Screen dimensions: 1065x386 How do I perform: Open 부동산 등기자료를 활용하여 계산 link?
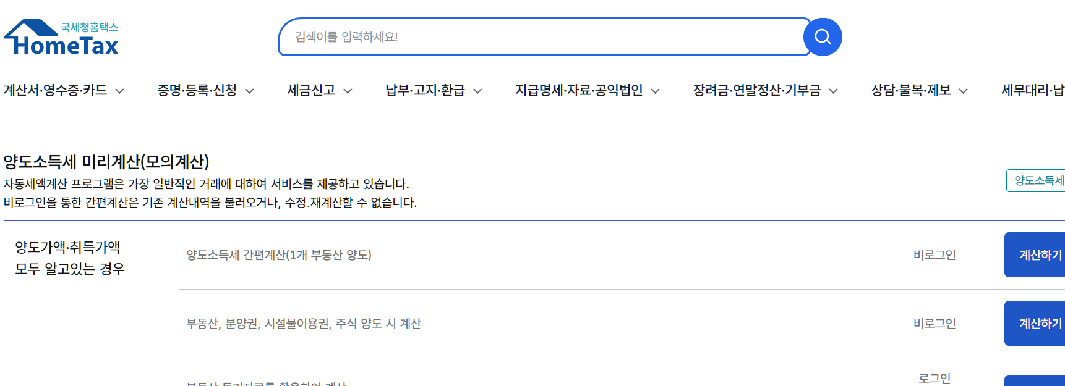point(266,383)
